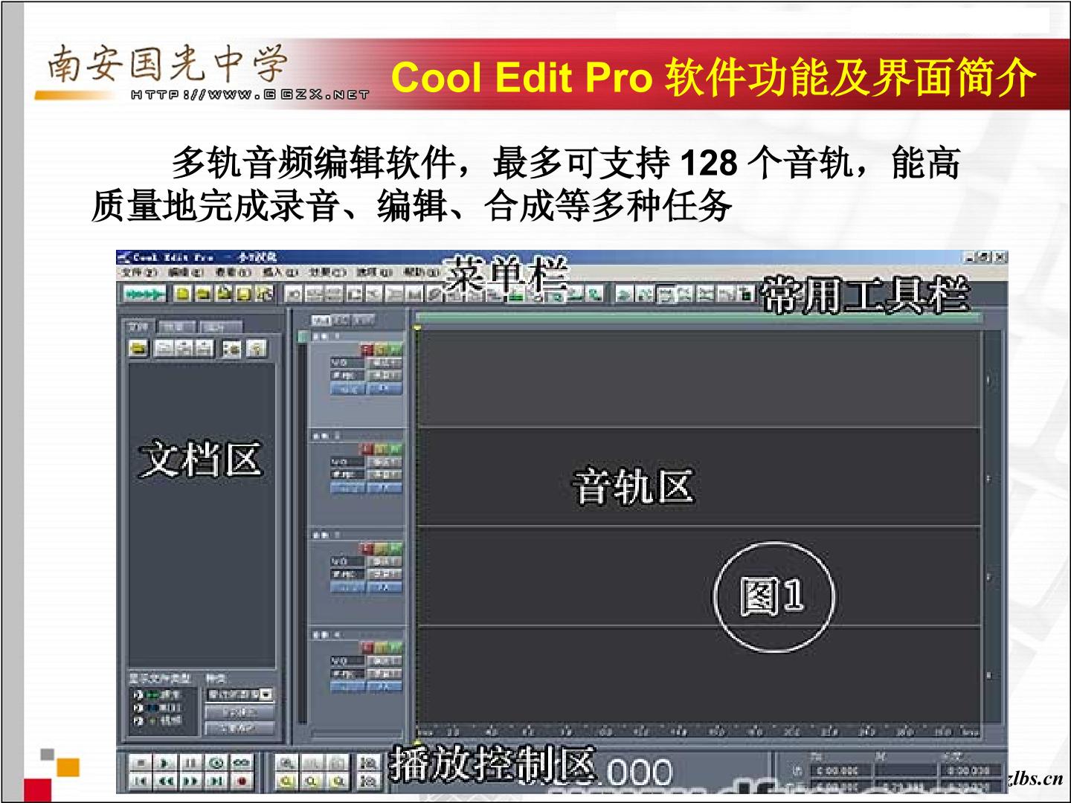
Task: Click the zoom-in horizontally magnifier button
Action: tap(288, 764)
